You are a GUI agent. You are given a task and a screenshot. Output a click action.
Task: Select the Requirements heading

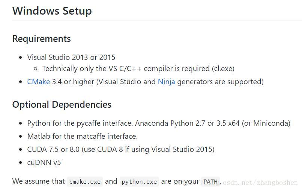(x=42, y=39)
